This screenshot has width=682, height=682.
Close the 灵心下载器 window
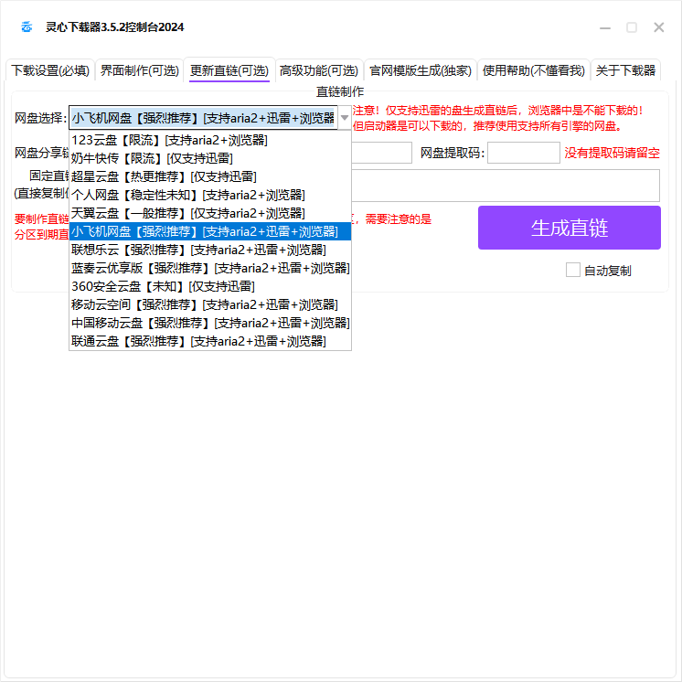(x=659, y=27)
